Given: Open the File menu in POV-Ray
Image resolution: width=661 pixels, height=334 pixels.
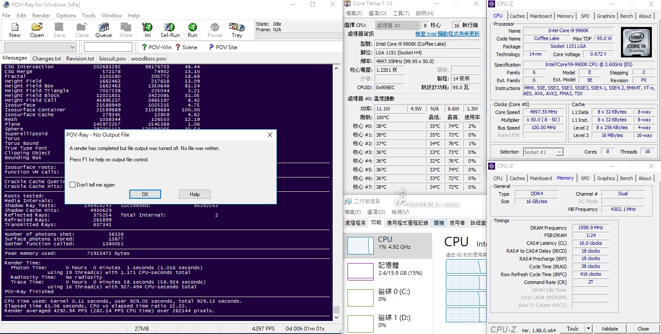Looking at the screenshot, I should [x=7, y=15].
